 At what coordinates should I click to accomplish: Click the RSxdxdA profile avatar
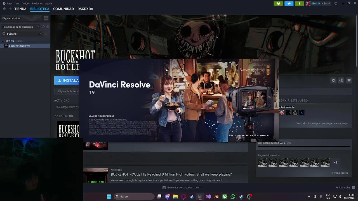308,3
